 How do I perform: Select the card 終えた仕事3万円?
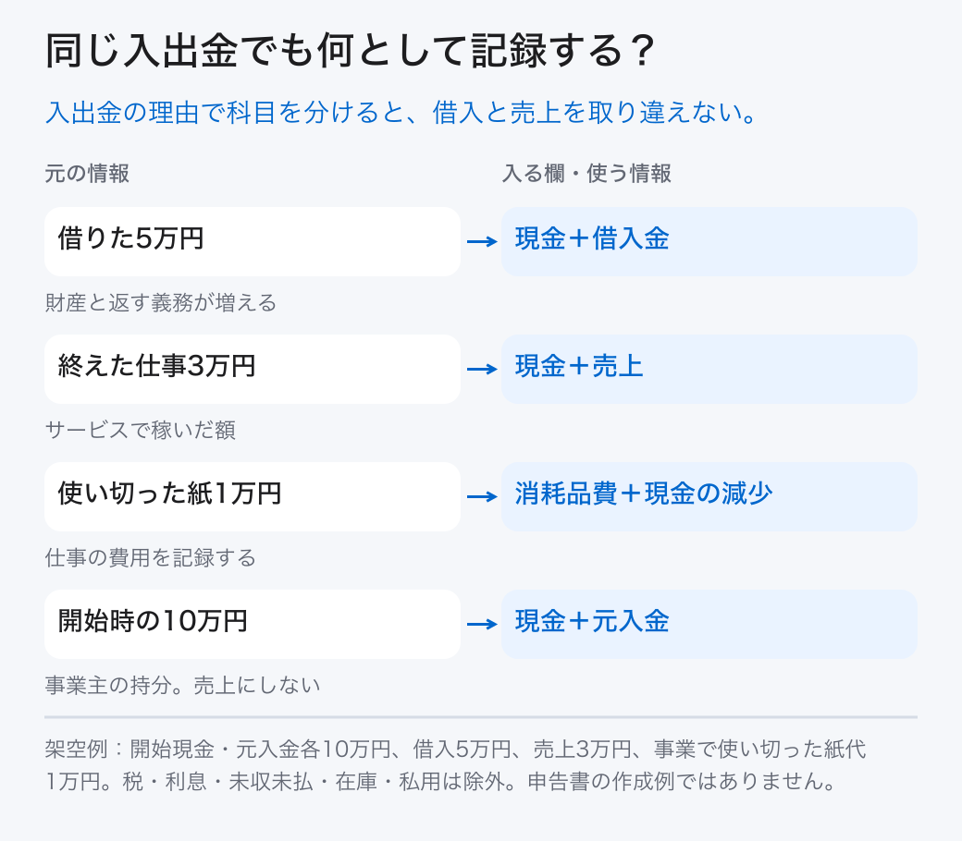coord(253,369)
